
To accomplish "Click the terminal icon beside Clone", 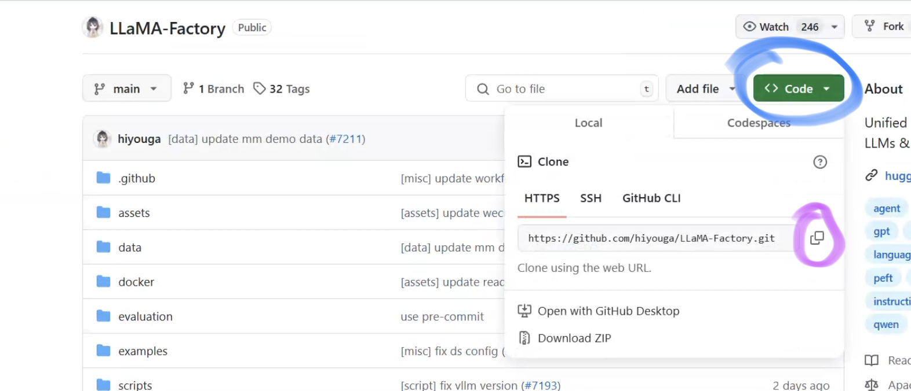I will 524,161.
